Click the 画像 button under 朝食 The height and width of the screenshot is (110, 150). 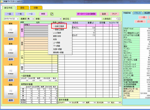(x=11, y=39)
